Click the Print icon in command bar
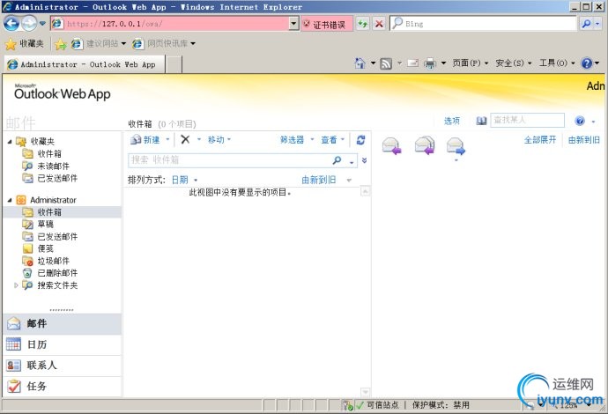608x414 pixels. coord(430,63)
